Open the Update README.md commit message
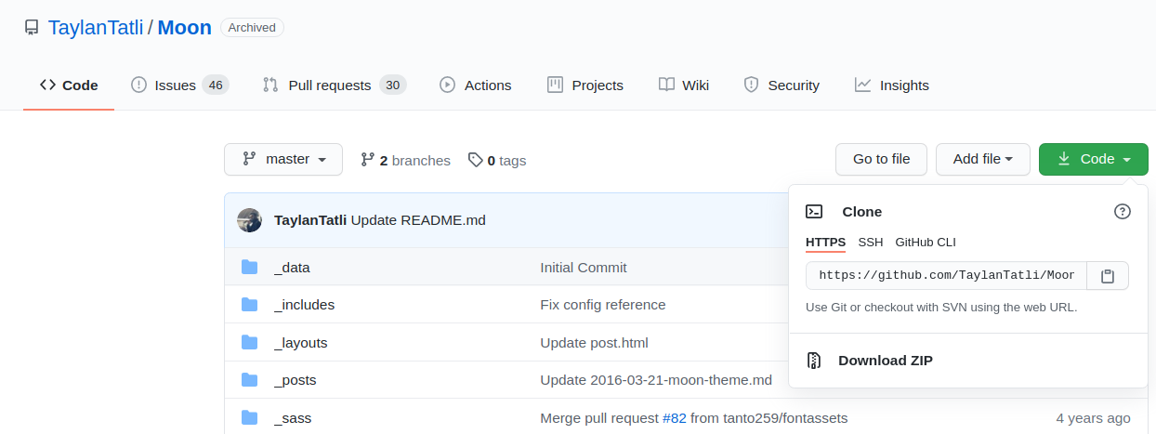This screenshot has height=434, width=1156. (x=418, y=220)
